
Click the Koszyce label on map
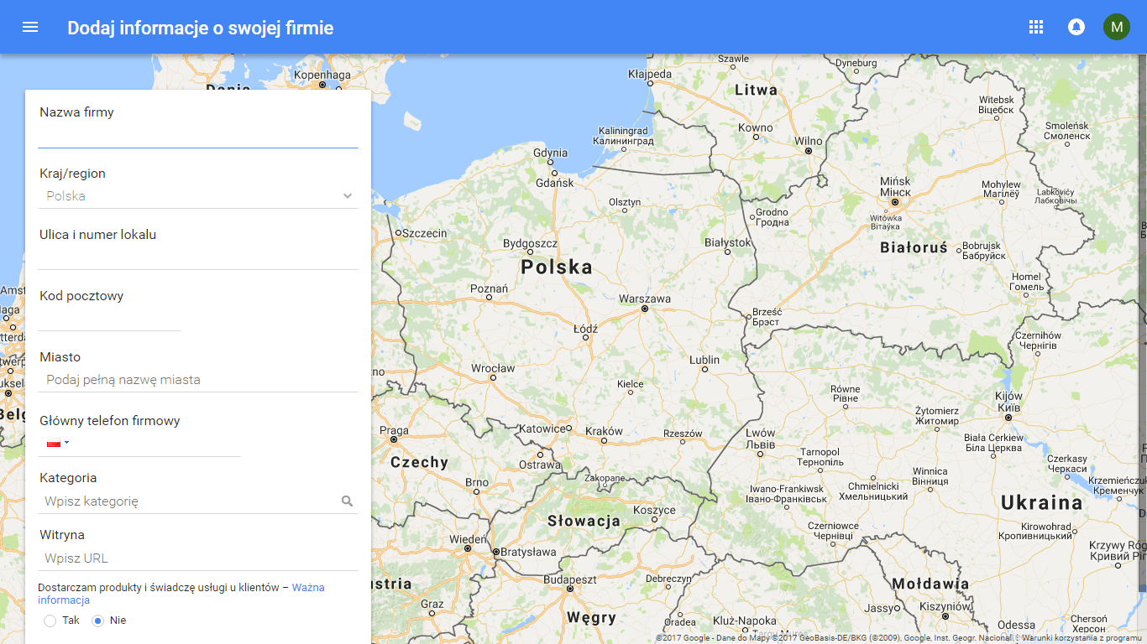[654, 510]
